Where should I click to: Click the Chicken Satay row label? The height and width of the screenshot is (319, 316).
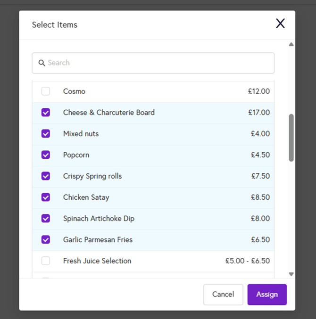(x=86, y=197)
